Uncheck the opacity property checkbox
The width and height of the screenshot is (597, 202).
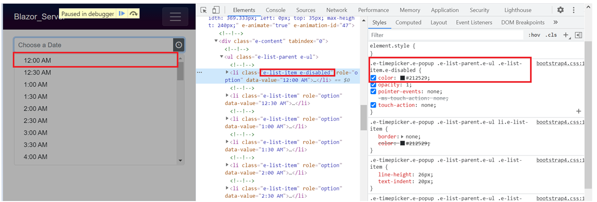[x=374, y=85]
